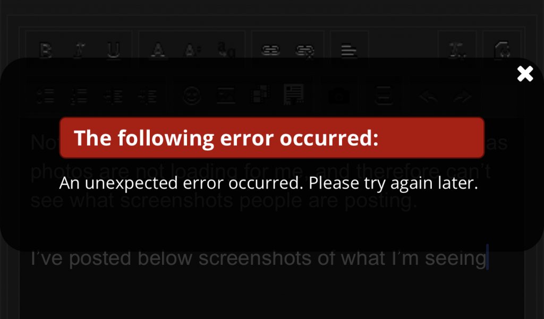Open the font size dropdown
The width and height of the screenshot is (544, 319).
coord(192,50)
